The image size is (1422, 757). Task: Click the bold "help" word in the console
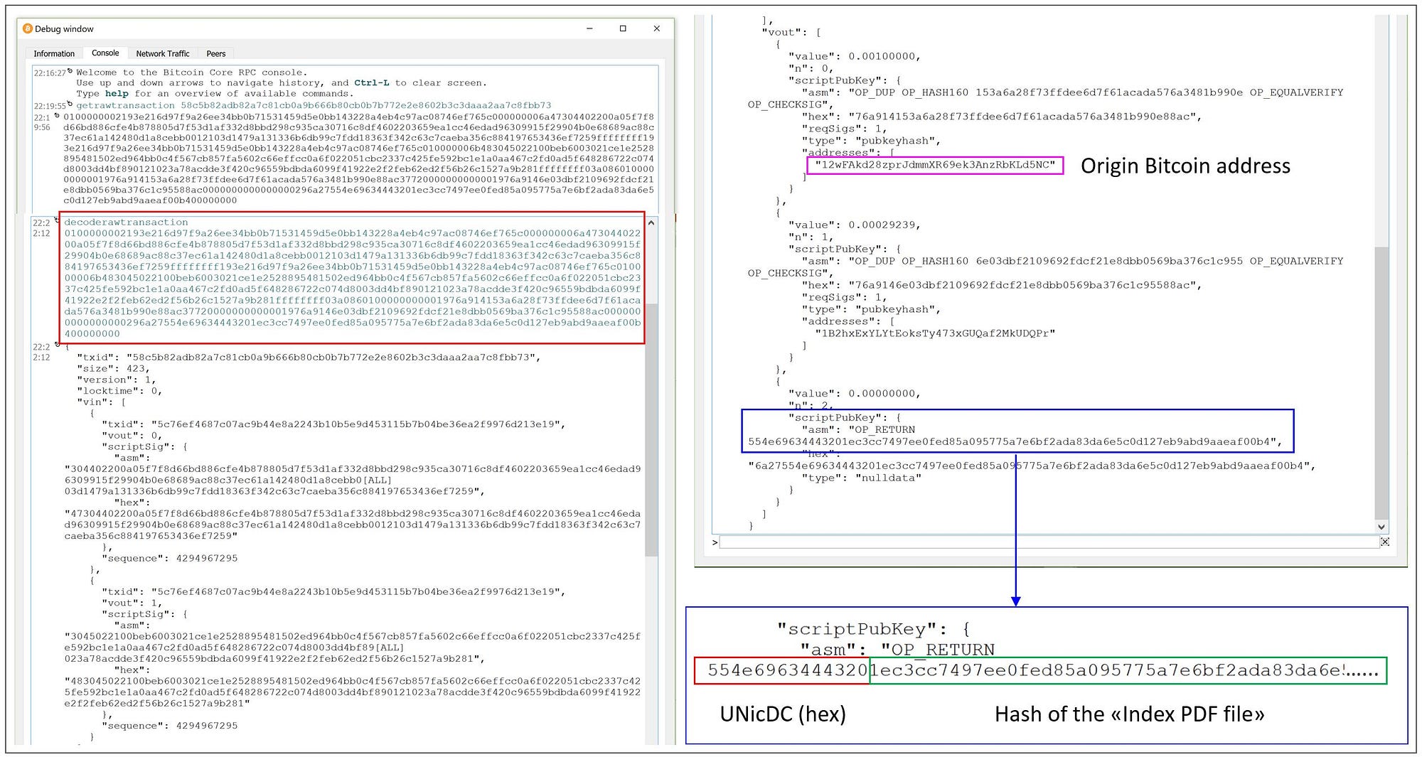tap(117, 94)
